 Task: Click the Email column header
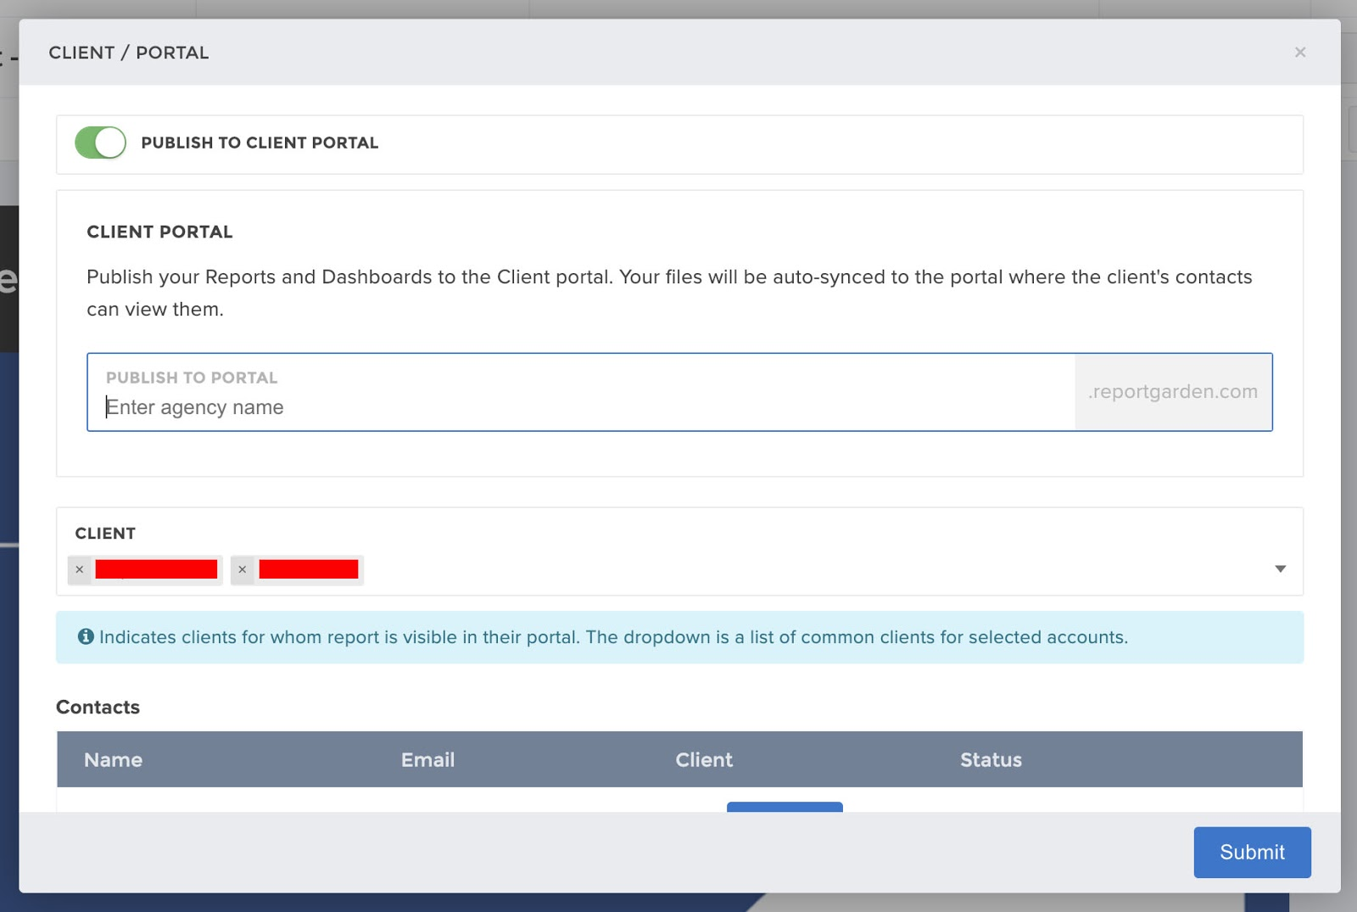(x=427, y=760)
